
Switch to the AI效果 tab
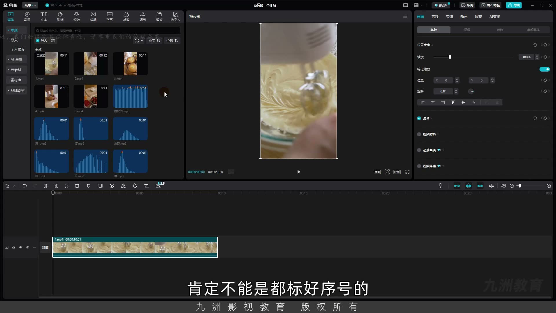(495, 17)
